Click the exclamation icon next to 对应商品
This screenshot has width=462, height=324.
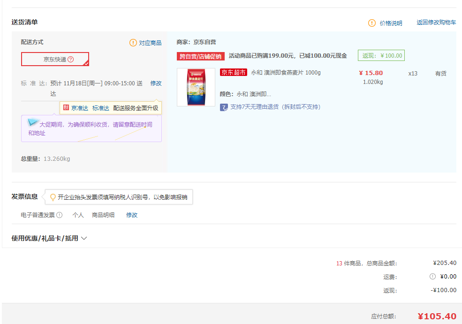tap(133, 43)
